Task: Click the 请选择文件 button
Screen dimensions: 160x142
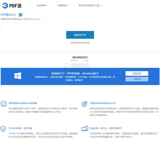Action: click(80, 35)
